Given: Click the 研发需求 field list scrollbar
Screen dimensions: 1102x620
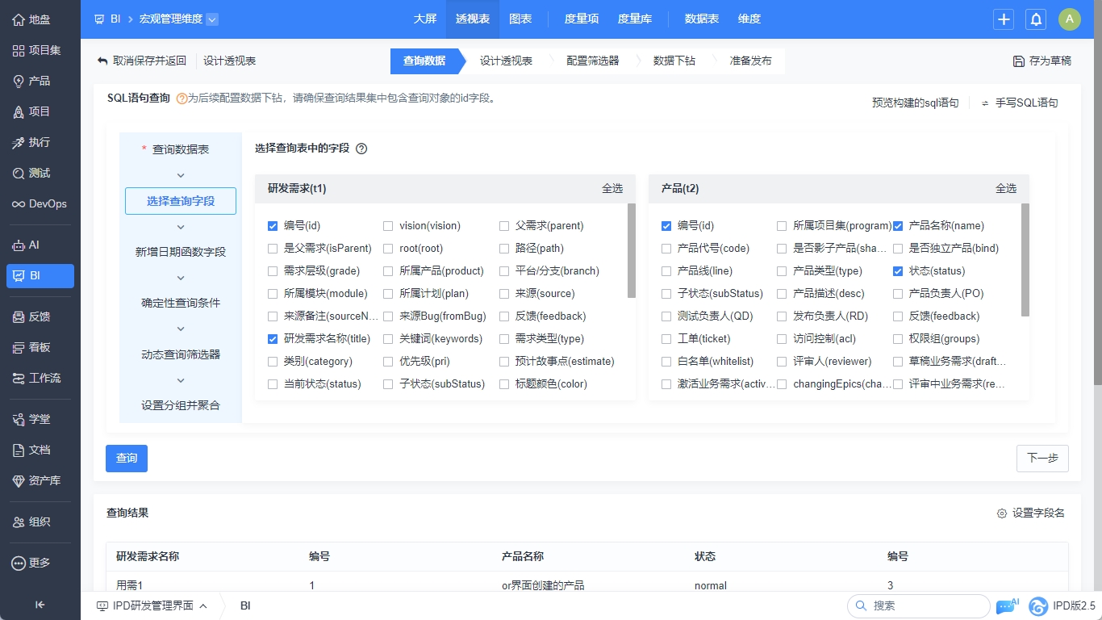Looking at the screenshot, I should [631, 250].
